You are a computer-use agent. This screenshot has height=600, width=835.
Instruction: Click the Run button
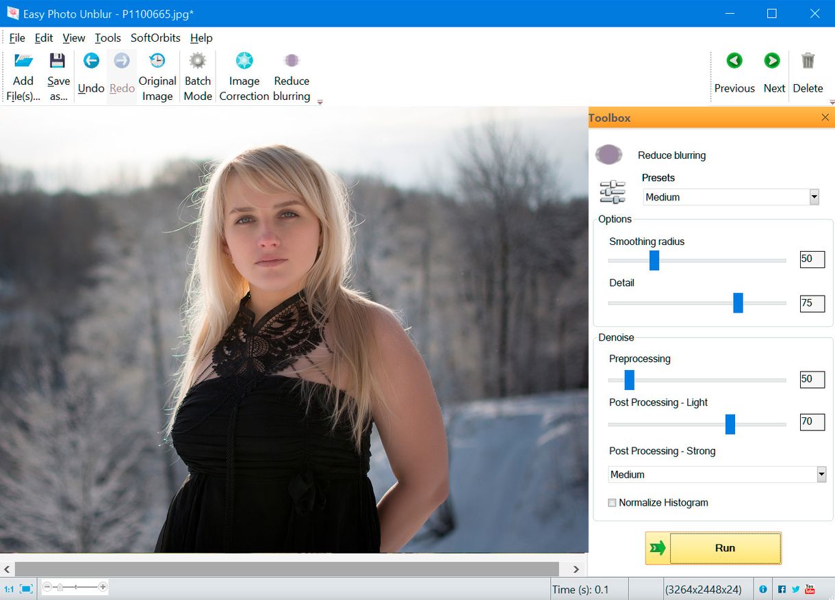point(713,548)
